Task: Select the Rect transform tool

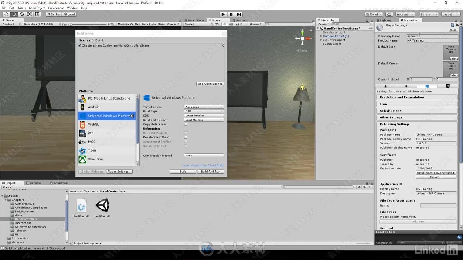Action: pos(37,14)
